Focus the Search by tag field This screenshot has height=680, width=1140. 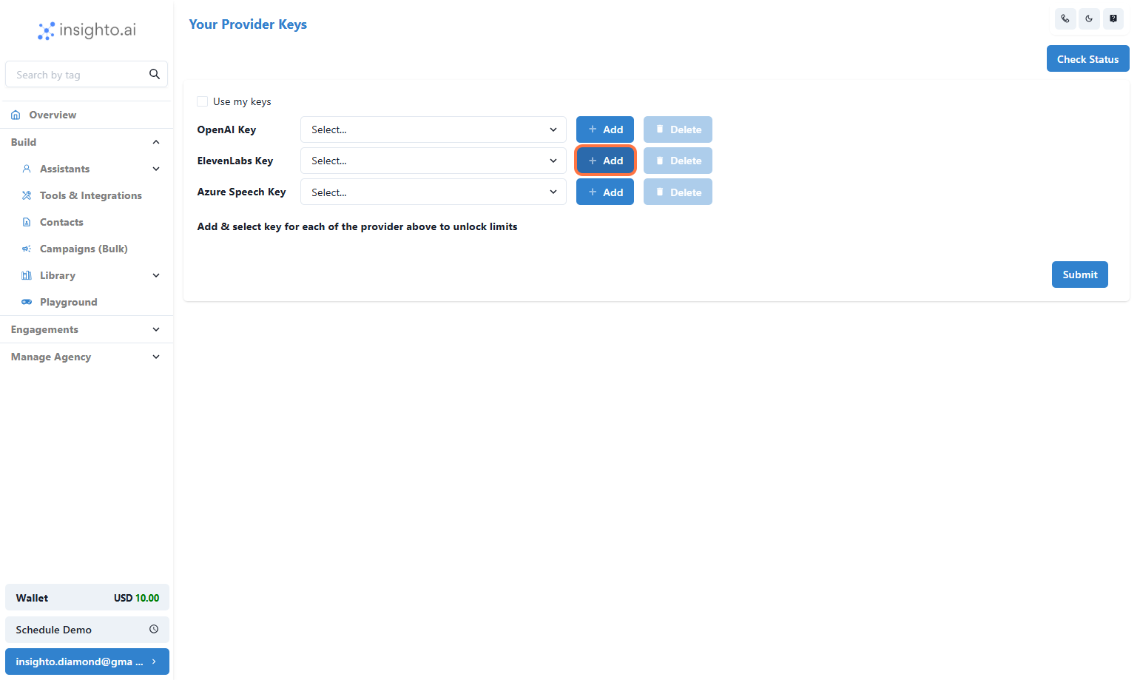[x=87, y=74]
